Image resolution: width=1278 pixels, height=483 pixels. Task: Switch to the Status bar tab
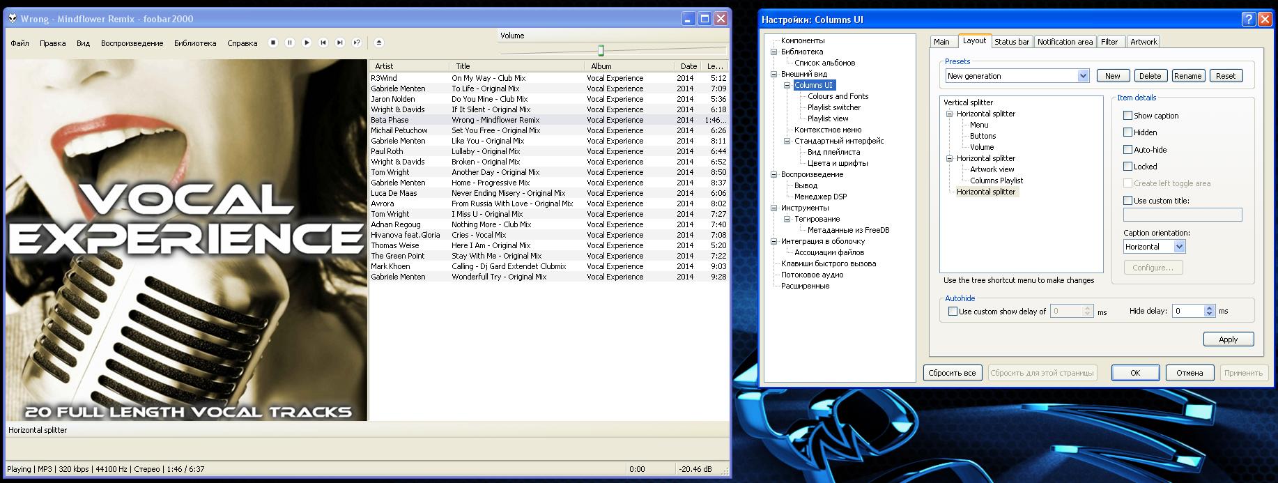pyautogui.click(x=1012, y=42)
